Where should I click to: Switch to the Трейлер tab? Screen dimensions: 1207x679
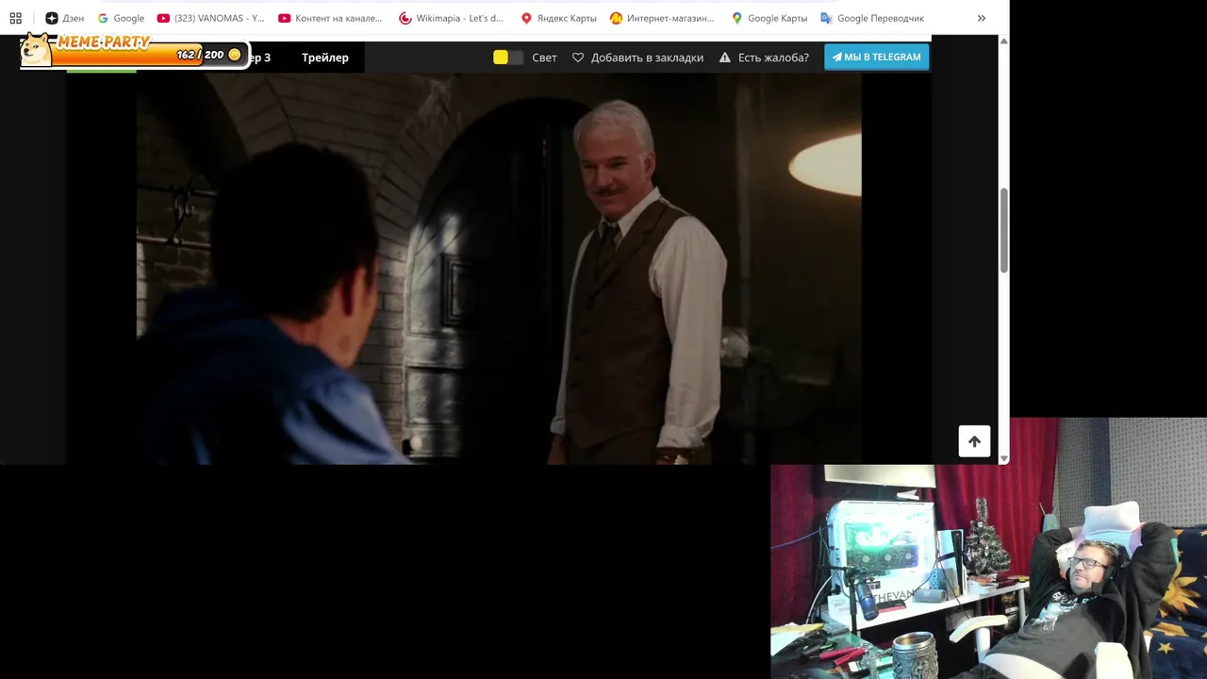pyautogui.click(x=325, y=58)
